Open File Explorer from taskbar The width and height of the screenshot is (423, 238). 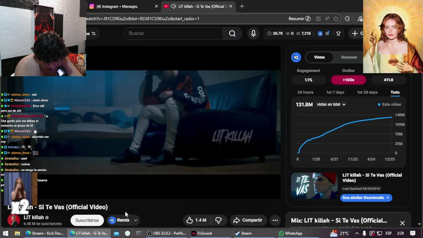coord(17,233)
